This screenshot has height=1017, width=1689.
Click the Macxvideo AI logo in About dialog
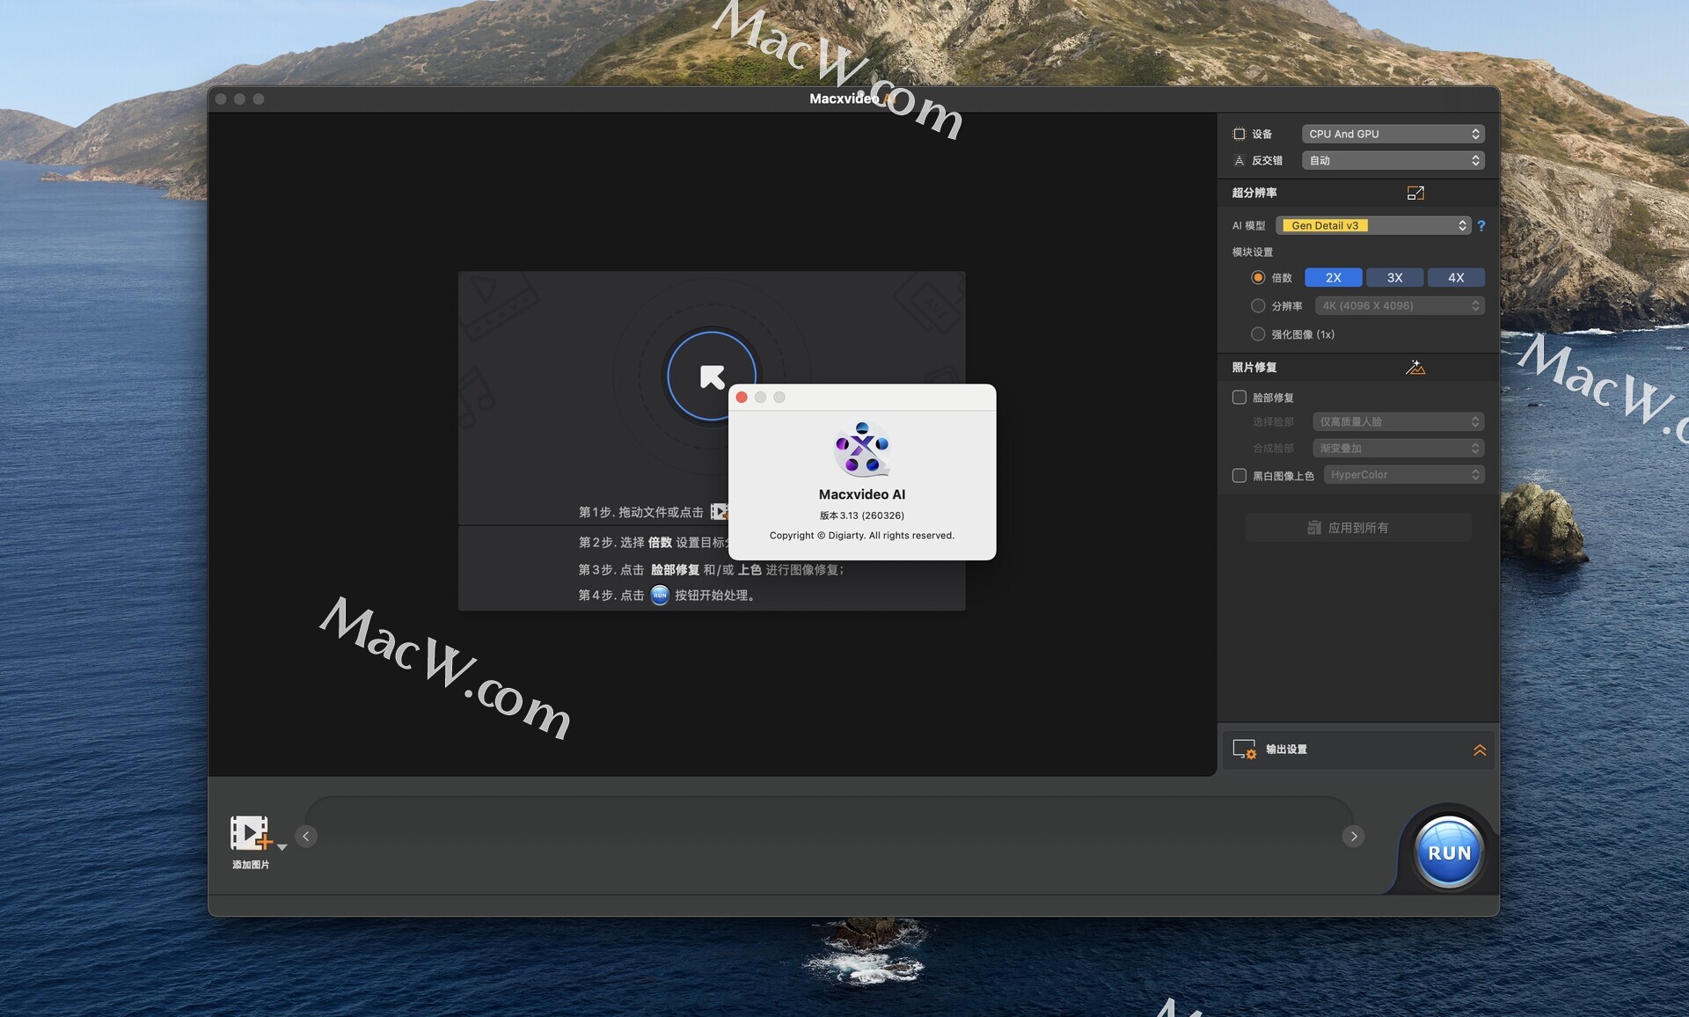pos(862,450)
